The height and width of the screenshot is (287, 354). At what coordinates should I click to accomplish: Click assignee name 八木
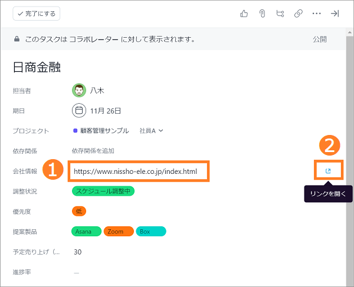pyautogui.click(x=97, y=90)
